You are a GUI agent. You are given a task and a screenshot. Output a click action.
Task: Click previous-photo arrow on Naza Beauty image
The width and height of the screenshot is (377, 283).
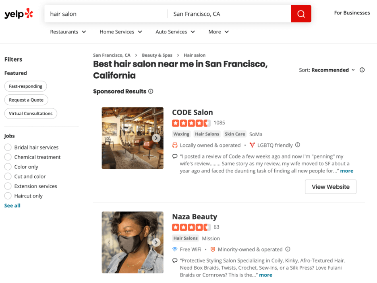click(x=109, y=242)
